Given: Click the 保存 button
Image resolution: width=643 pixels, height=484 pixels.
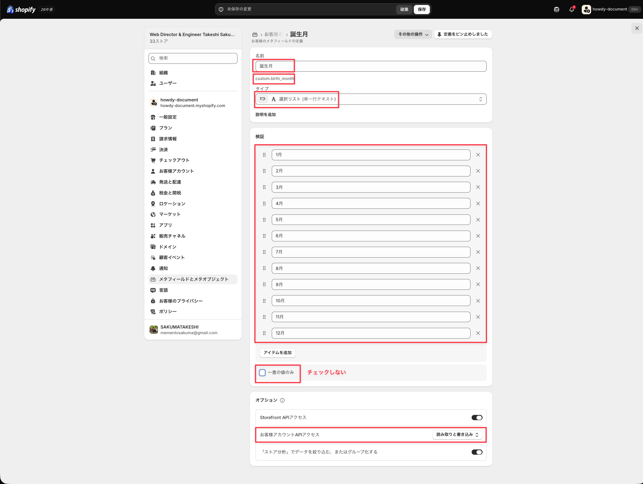Looking at the screenshot, I should coord(422,9).
